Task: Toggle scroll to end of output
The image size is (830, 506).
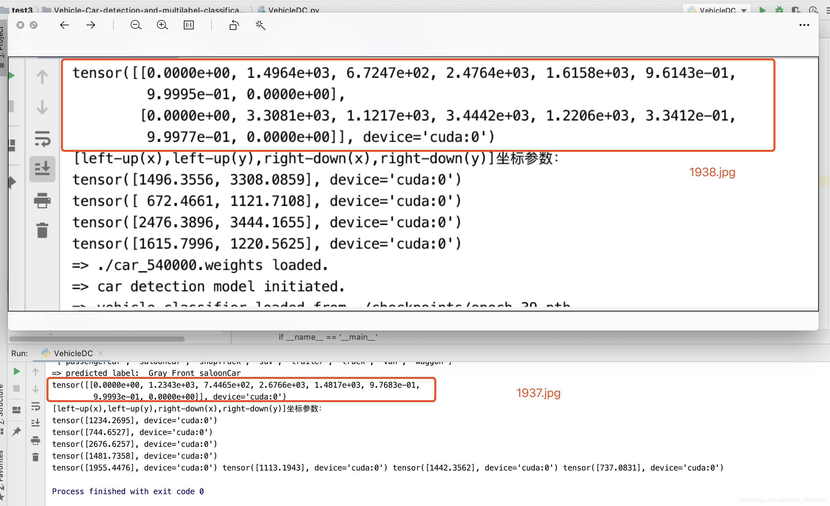Action: coord(36,423)
